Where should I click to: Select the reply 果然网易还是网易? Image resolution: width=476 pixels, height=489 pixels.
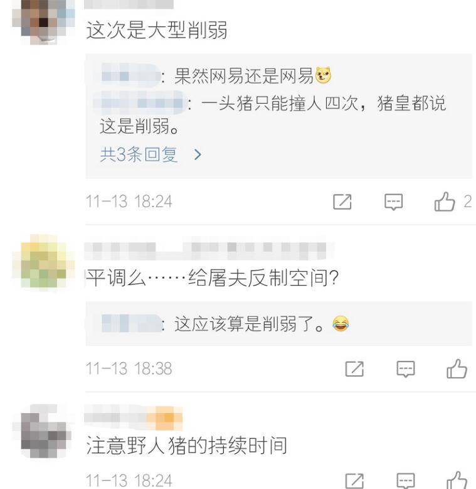point(243,76)
